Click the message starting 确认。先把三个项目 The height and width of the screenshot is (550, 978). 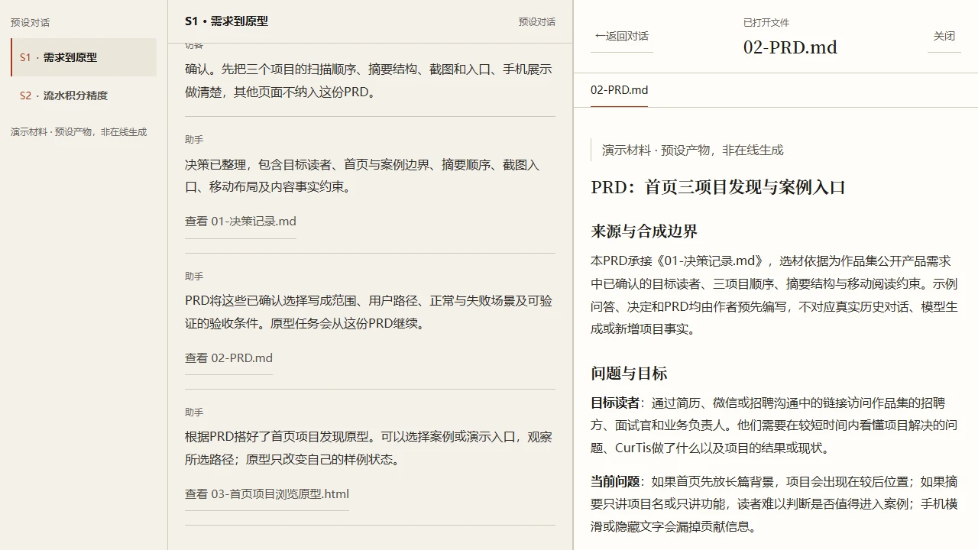click(370, 81)
